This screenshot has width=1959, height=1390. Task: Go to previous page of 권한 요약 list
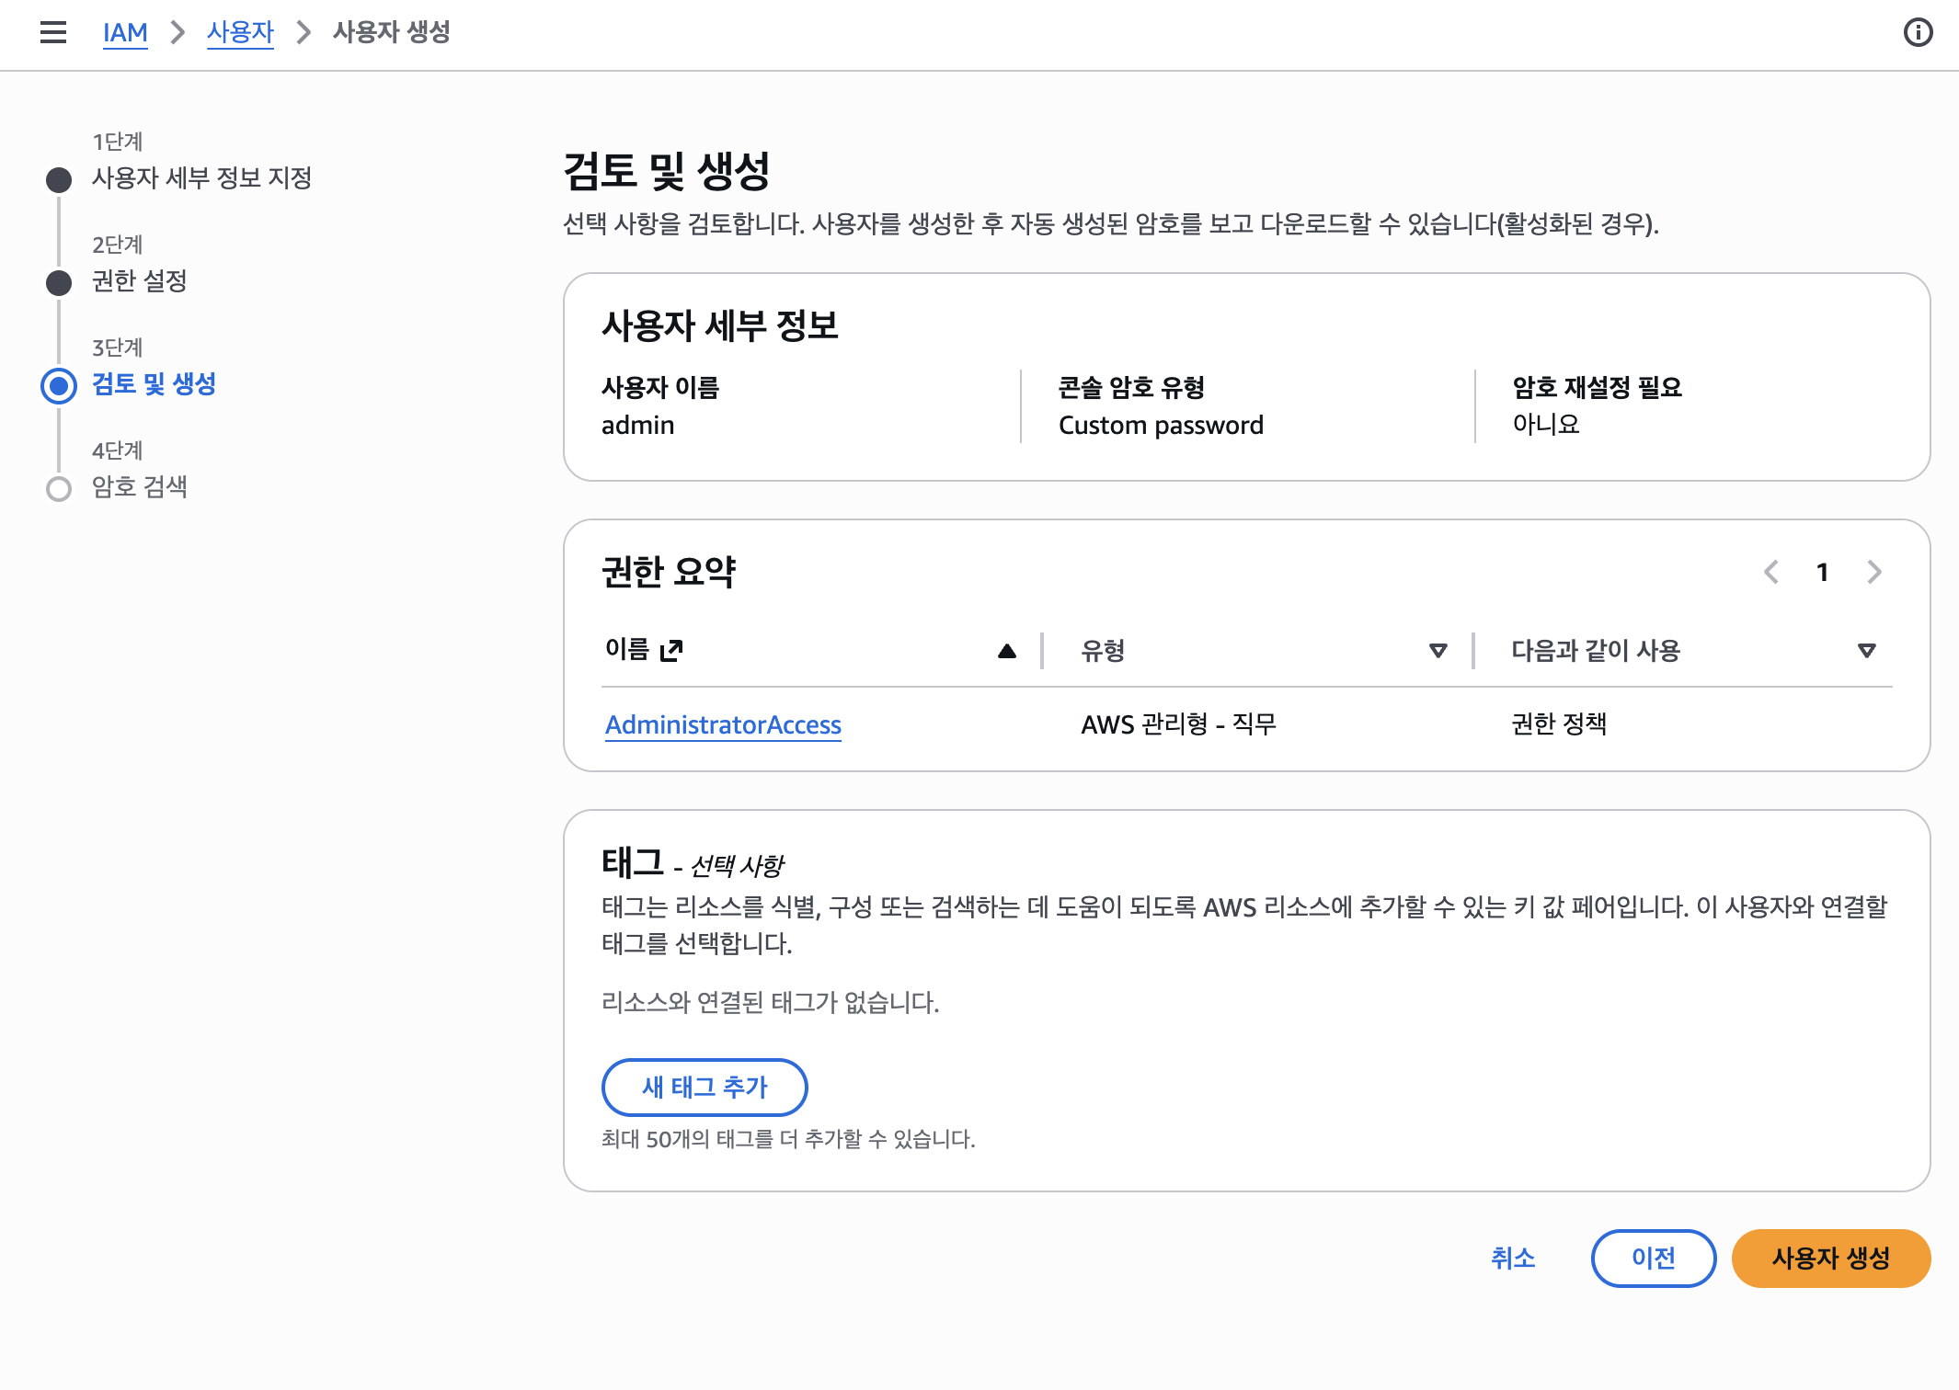tap(1771, 572)
